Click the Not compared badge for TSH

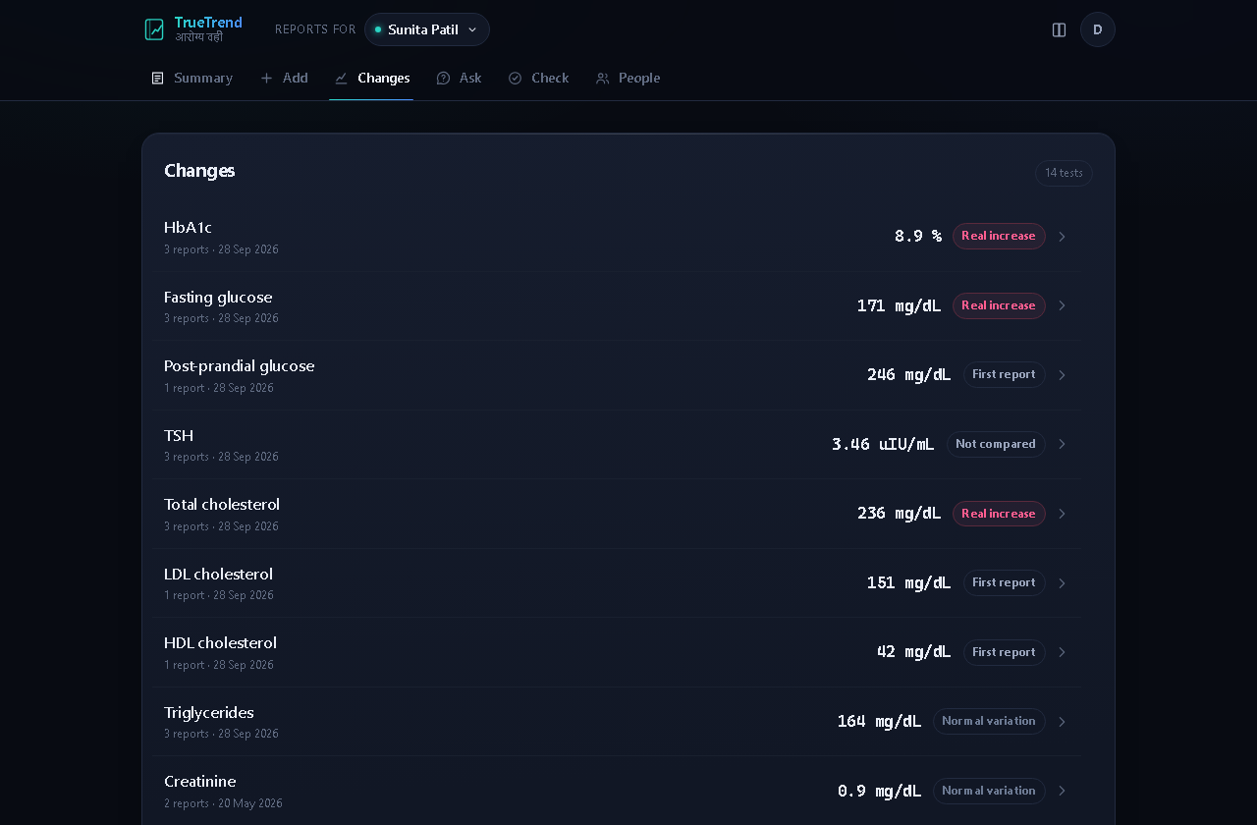pos(996,444)
